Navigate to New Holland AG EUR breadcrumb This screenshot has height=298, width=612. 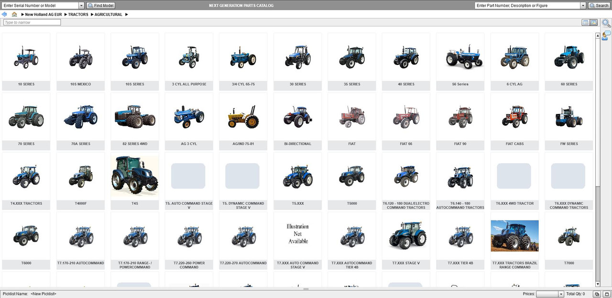(x=44, y=15)
